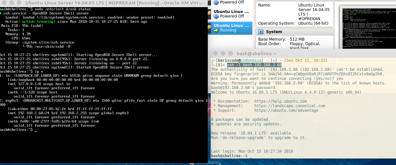Click the 'Name:' label in VM details
The width and height of the screenshot is (396, 165).
265,5
